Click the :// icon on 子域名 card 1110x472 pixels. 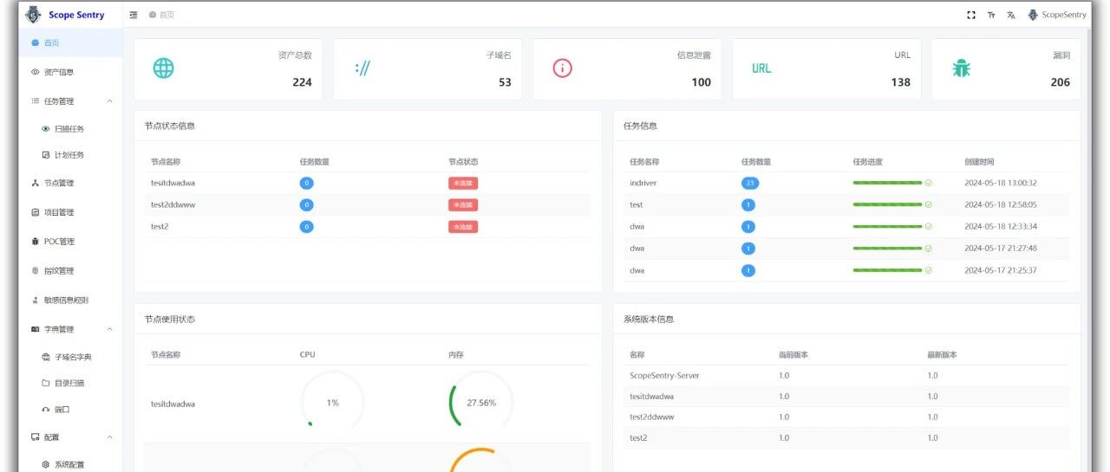pyautogui.click(x=362, y=68)
